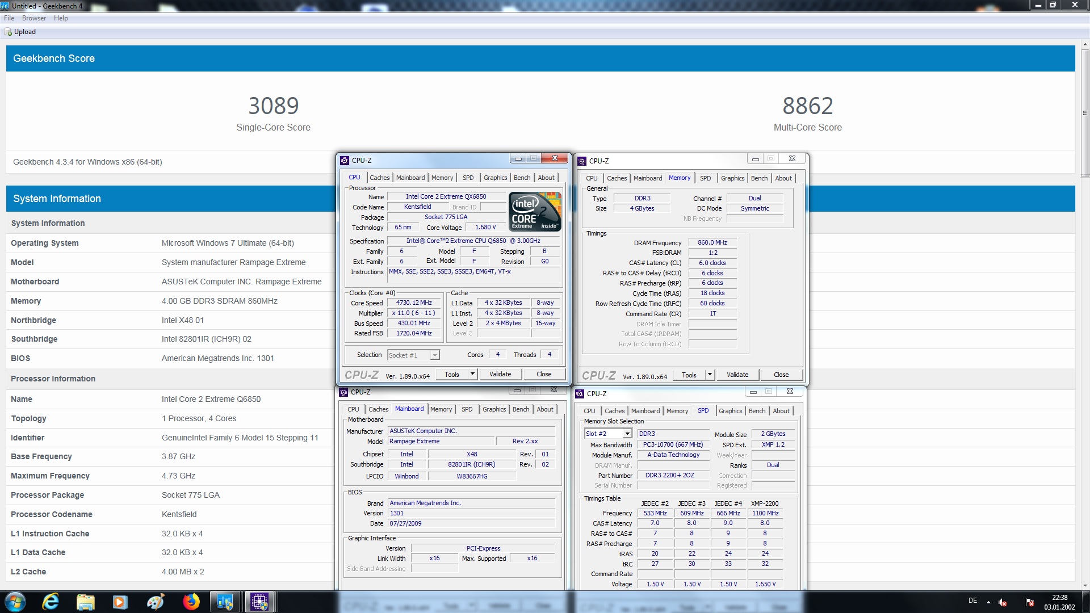Switch to Bench tab in CPU window
1090x613 pixels.
click(522, 178)
